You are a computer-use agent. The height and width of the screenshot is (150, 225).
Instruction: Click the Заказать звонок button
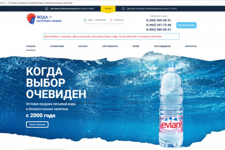pyautogui.click(x=186, y=25)
